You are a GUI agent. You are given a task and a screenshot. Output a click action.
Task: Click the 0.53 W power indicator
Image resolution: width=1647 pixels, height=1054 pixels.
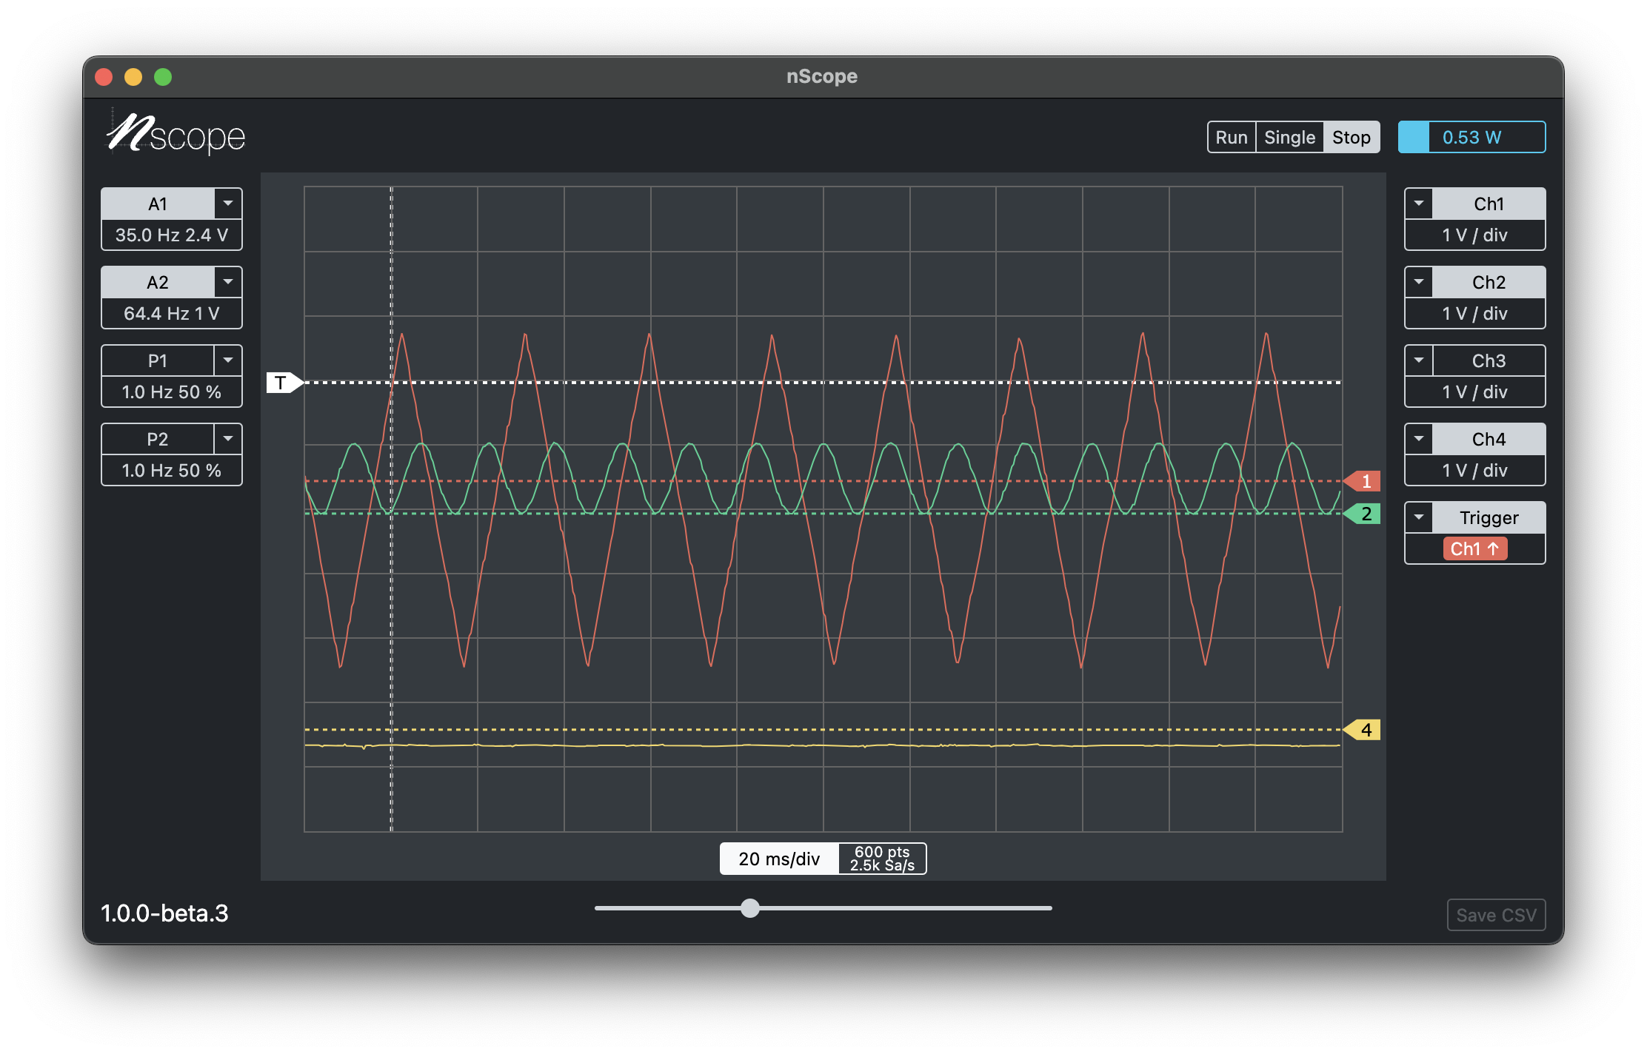pos(1471,137)
